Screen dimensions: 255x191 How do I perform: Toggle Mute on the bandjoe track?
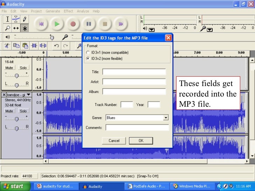[9, 111]
